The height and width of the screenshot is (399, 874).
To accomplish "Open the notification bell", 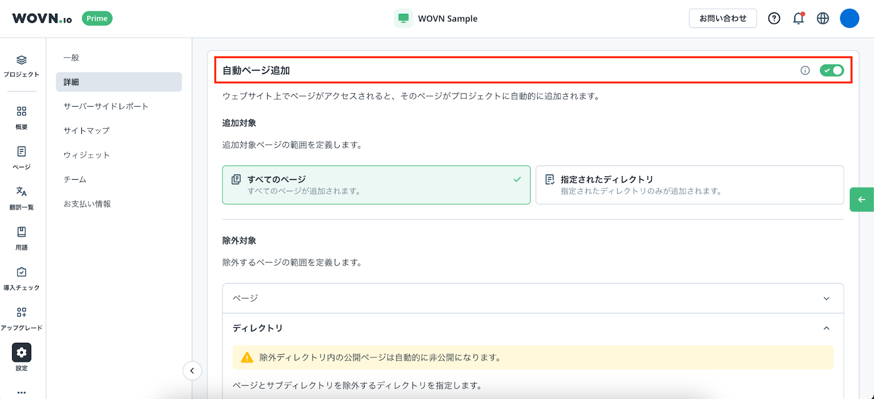I will tap(798, 19).
